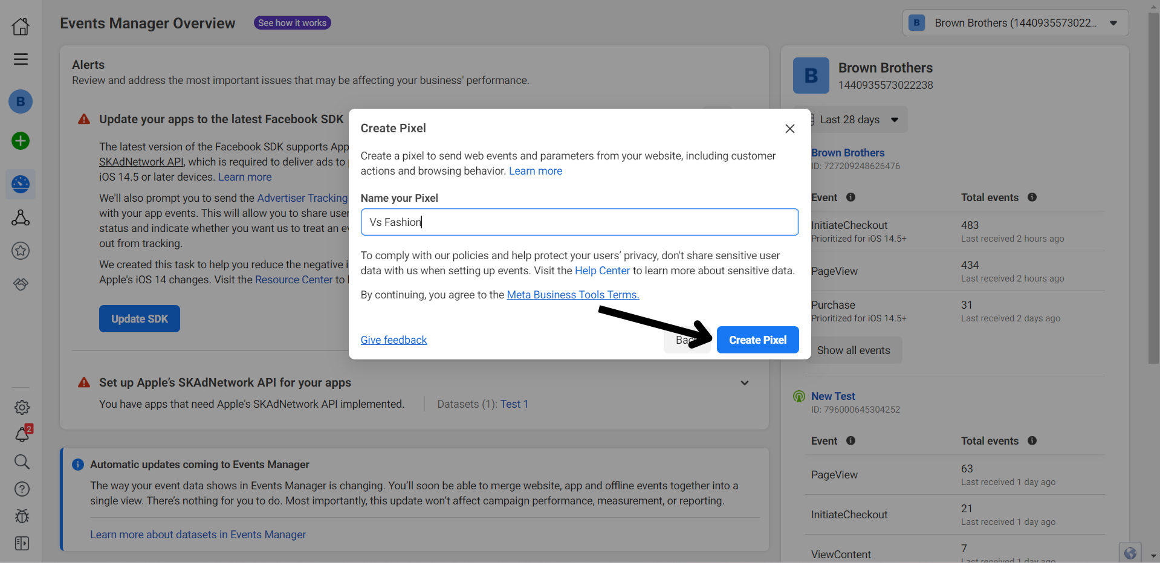Screen dimensions: 1160x563
Task: Click info icon beside New Test Event header
Action: (851, 440)
